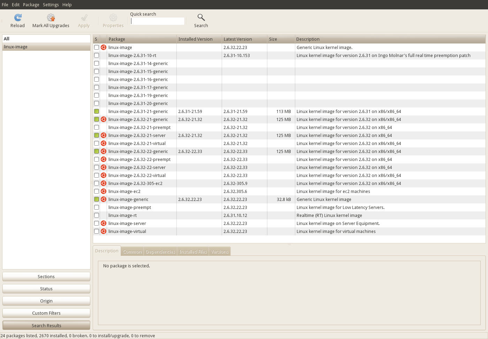Click the green installed square for linux-image-2.6.31-21-generic
Image resolution: width=488 pixels, height=339 pixels.
[97, 111]
